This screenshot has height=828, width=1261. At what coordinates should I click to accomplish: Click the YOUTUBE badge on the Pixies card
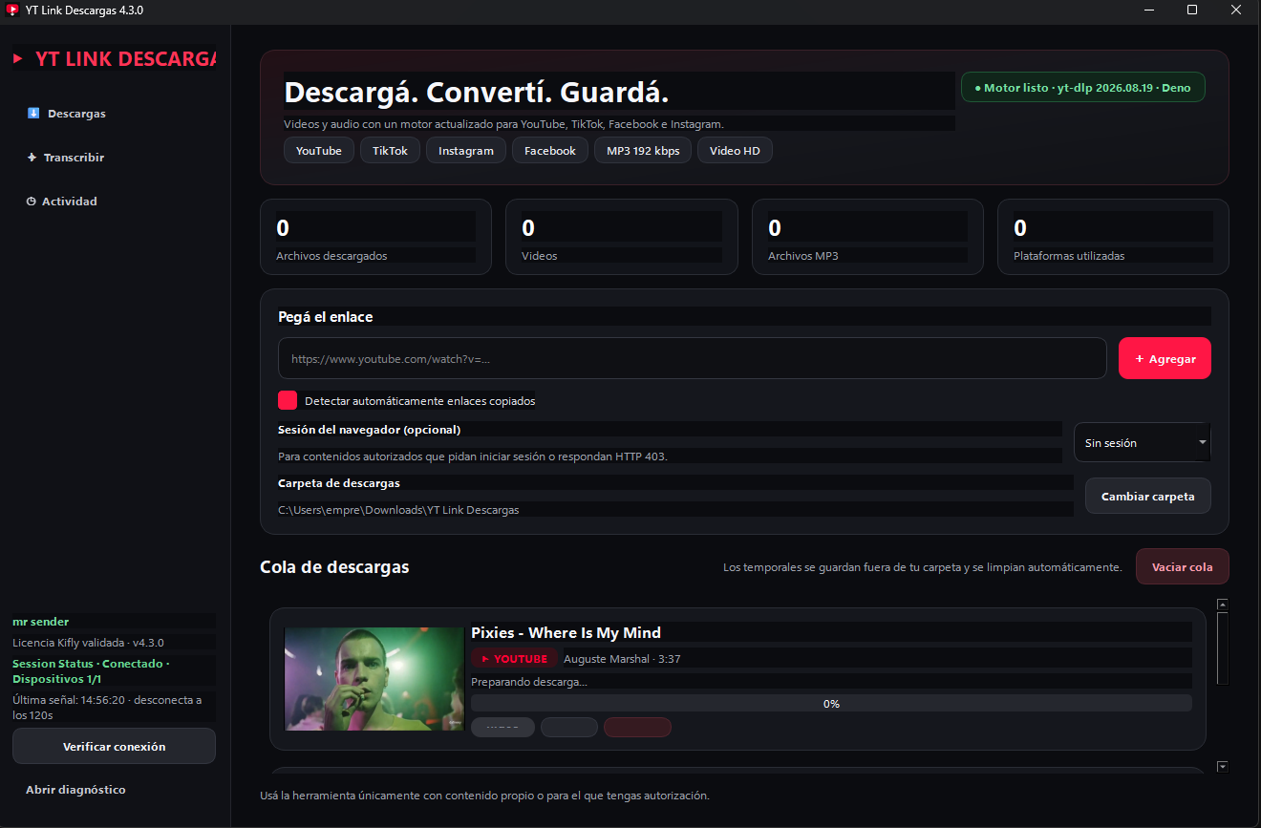(514, 659)
